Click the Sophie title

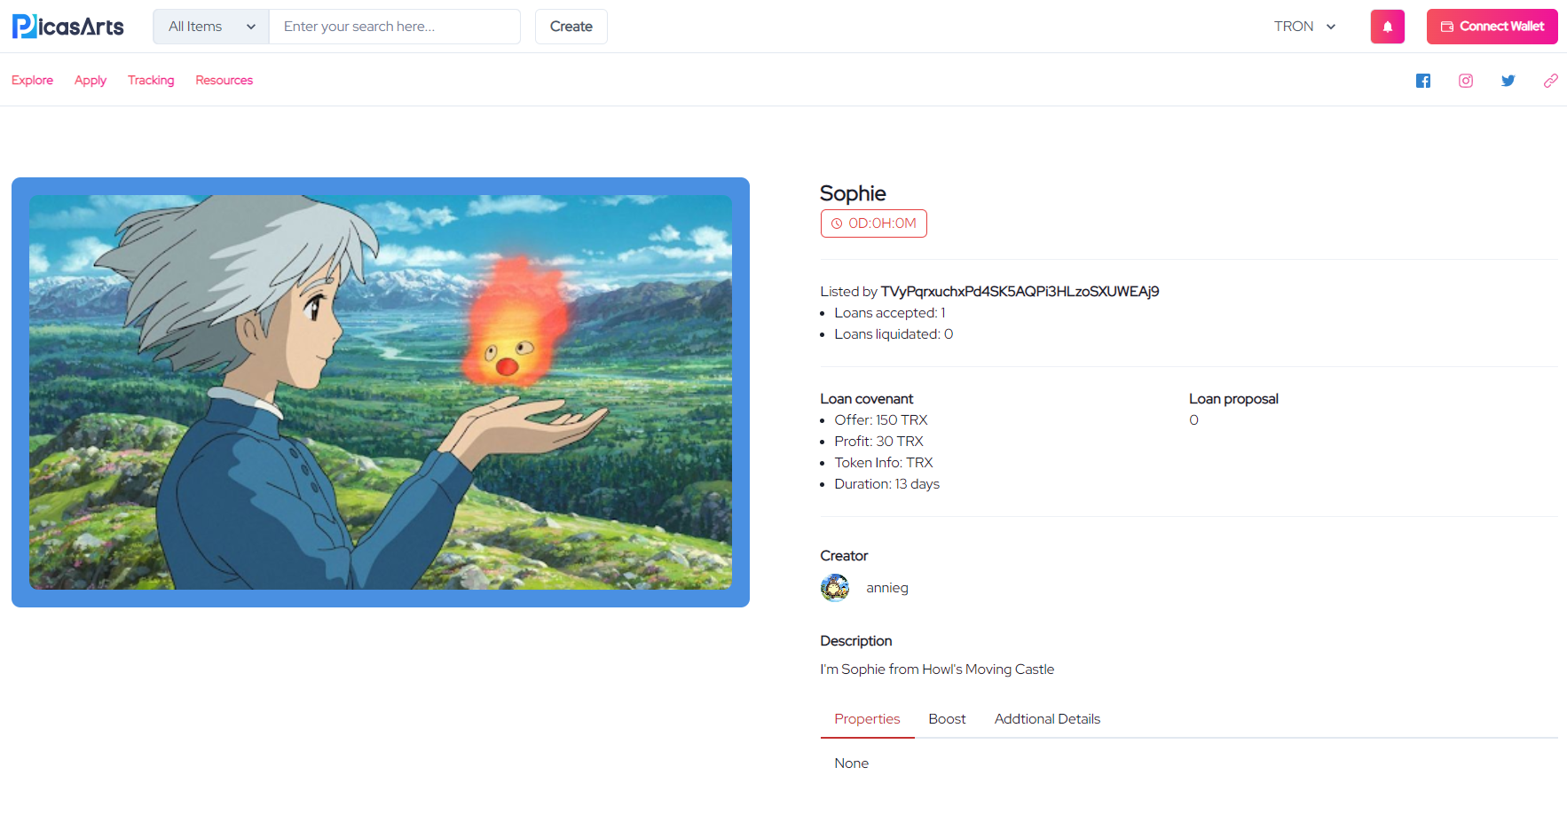pos(853,193)
